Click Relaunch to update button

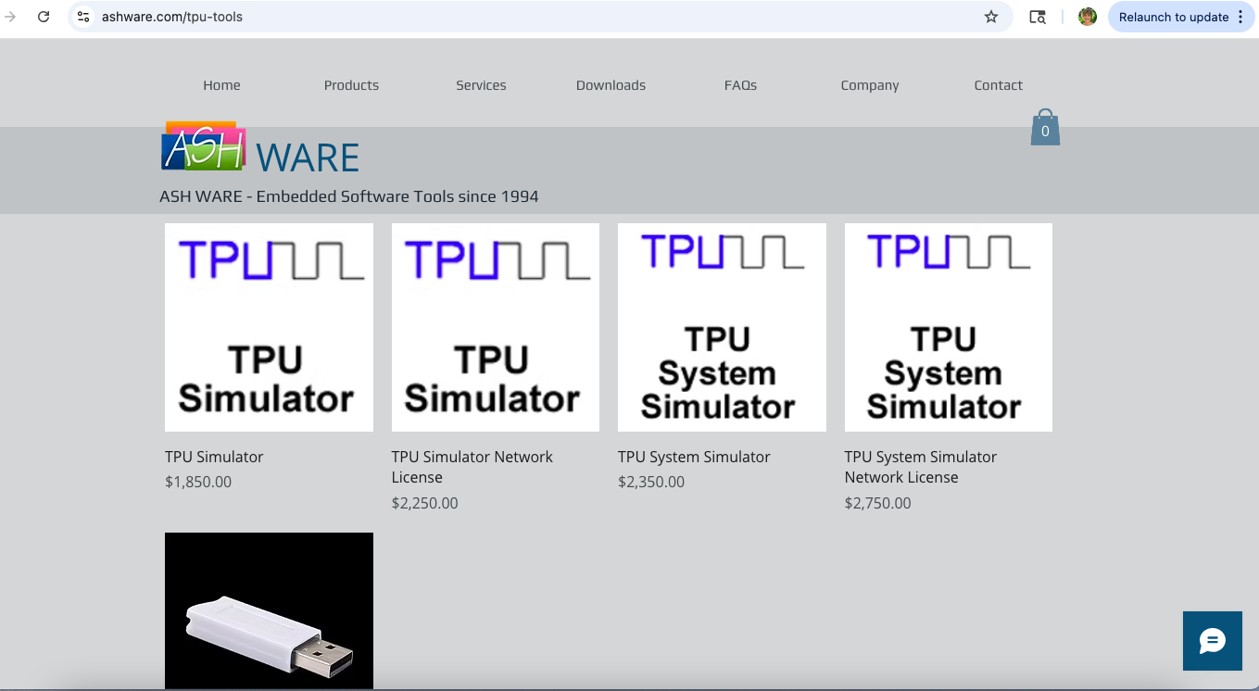1173,17
